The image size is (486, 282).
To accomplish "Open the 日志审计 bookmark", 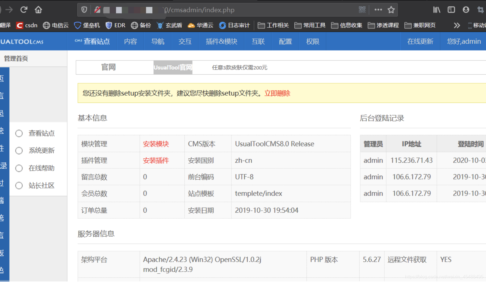I will (234, 25).
